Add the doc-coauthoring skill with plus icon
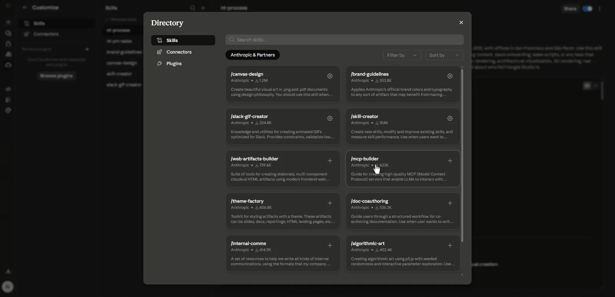 click(450, 203)
